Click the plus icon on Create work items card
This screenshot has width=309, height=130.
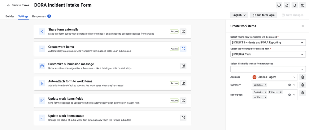(42, 49)
